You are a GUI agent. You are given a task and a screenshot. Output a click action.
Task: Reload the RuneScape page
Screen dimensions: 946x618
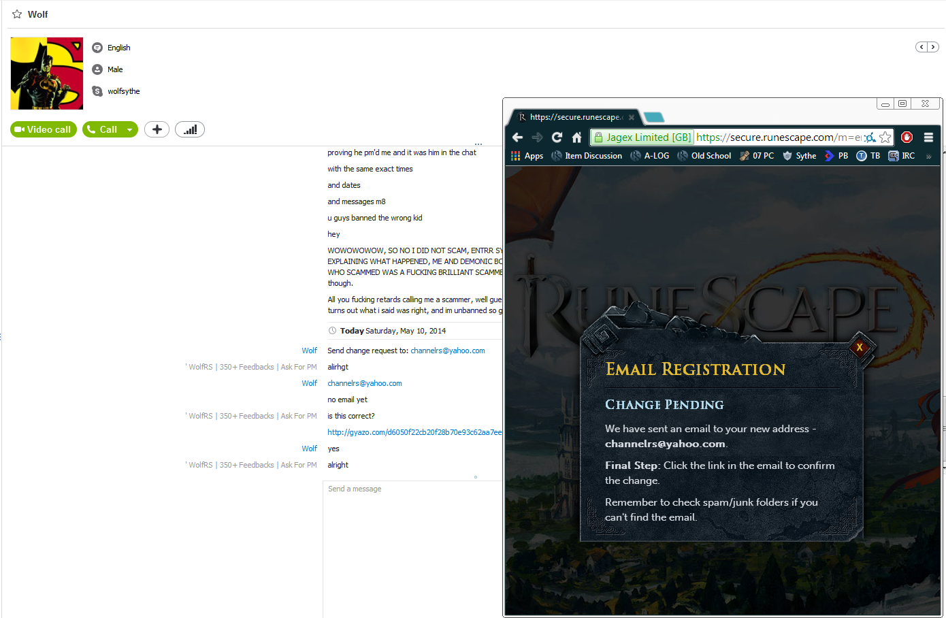coord(557,137)
